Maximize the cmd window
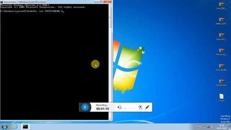The height and width of the screenshot is (130, 231). click(101, 1)
